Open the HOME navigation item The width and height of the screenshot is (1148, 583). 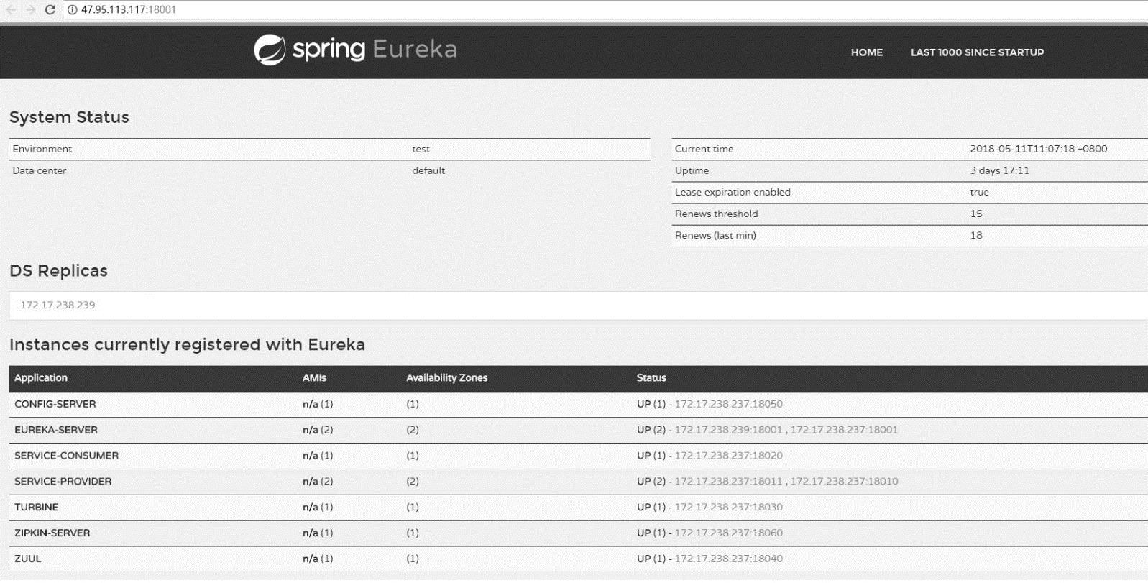point(866,52)
